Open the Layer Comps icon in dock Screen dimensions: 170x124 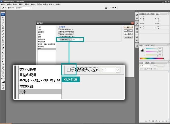click(137, 46)
